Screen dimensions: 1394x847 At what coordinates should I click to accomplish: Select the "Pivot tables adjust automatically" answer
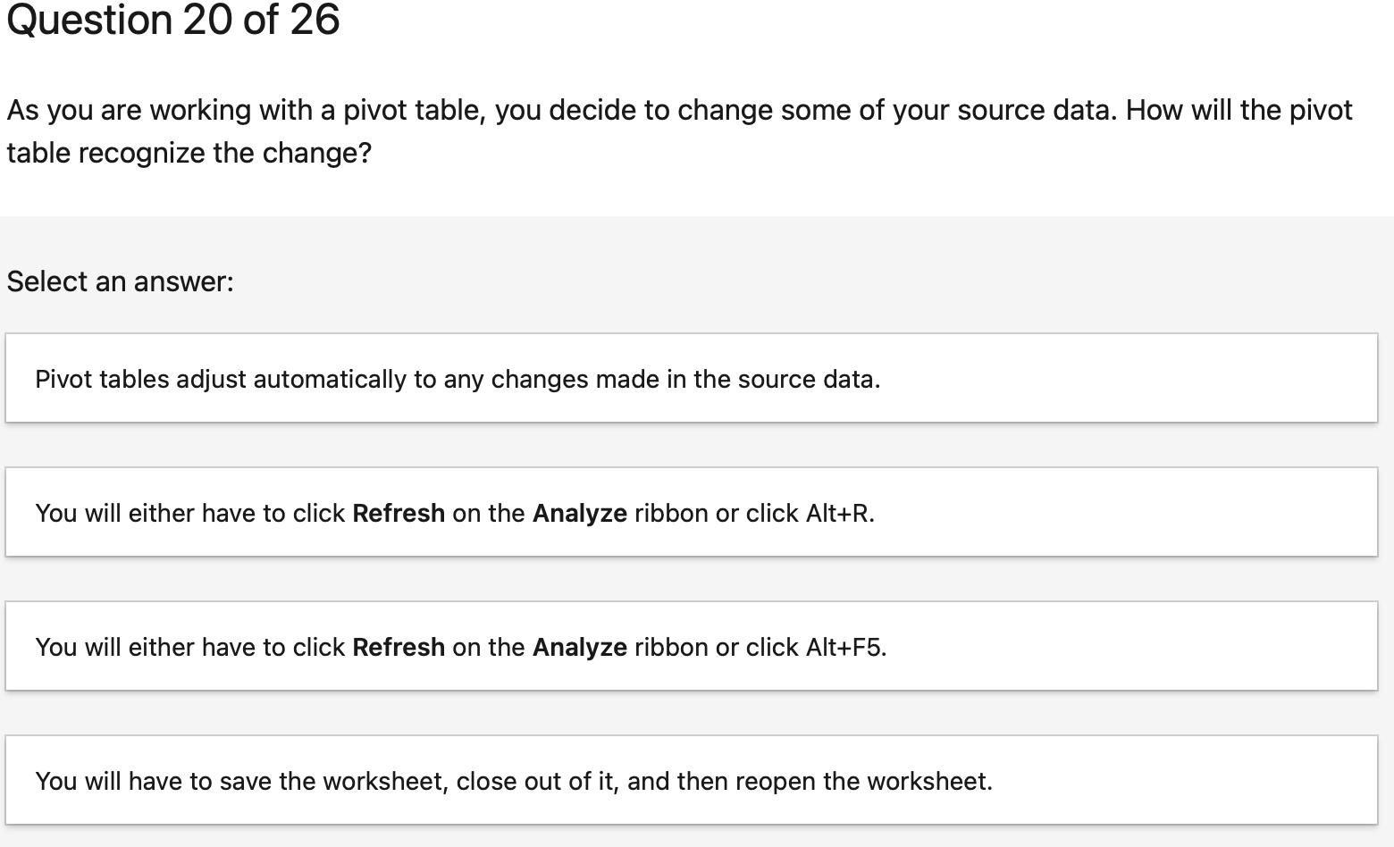point(690,379)
